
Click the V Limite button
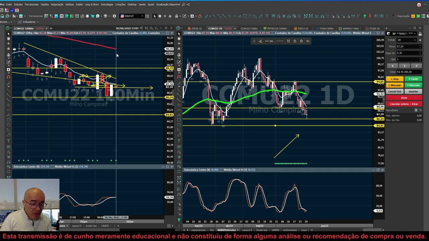(x=413, y=79)
